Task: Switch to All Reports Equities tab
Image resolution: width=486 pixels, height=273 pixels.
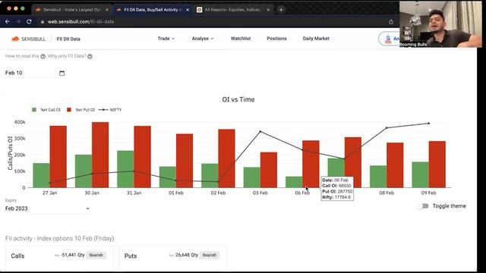Action: click(x=232, y=10)
